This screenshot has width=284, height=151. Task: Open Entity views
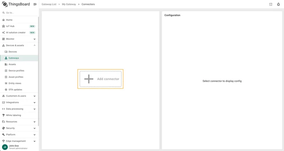(19, 83)
